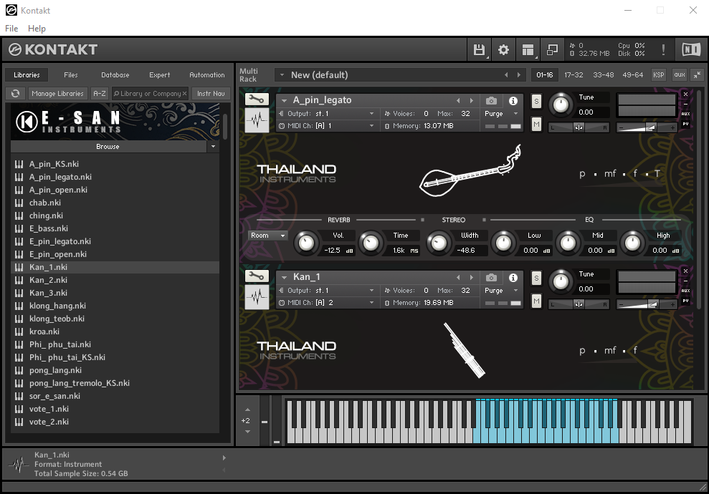This screenshot has width=709, height=494.
Task: Clear the Library or Company search
Action: 184,94
